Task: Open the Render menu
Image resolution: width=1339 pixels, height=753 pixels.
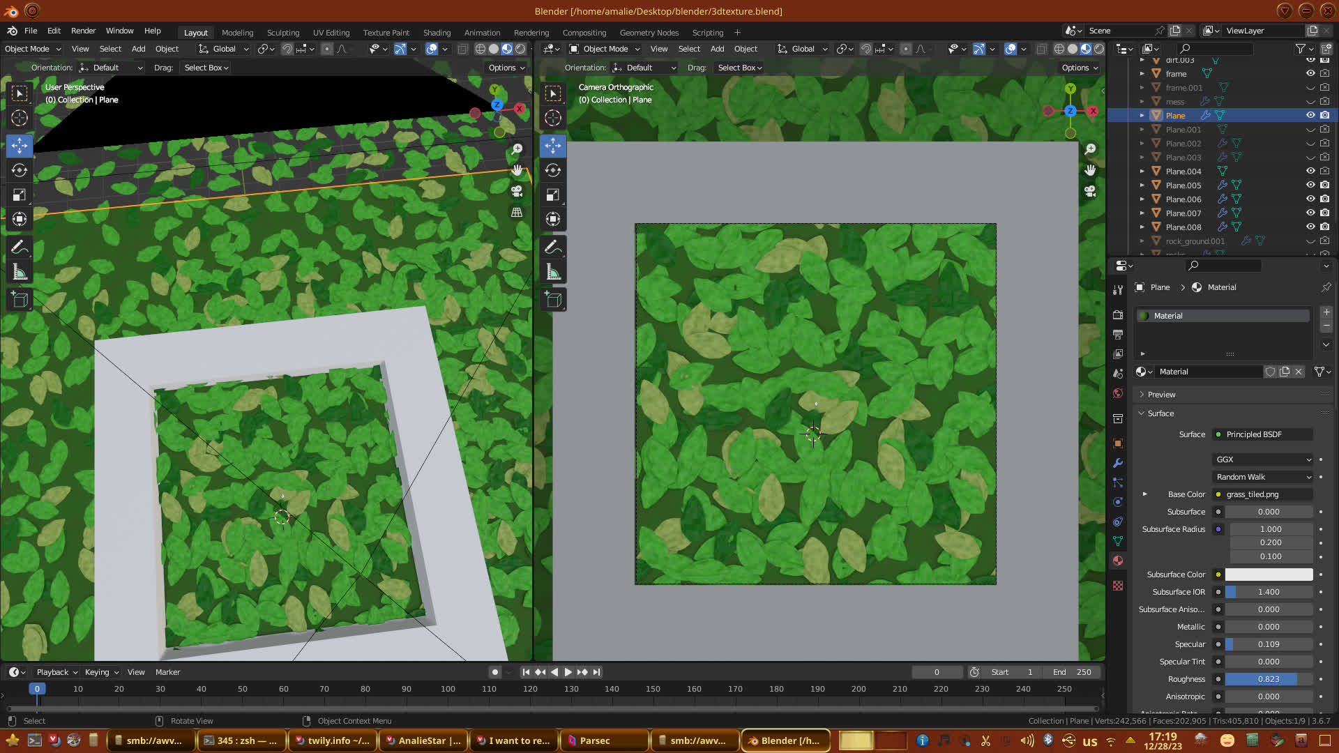Action: click(83, 31)
